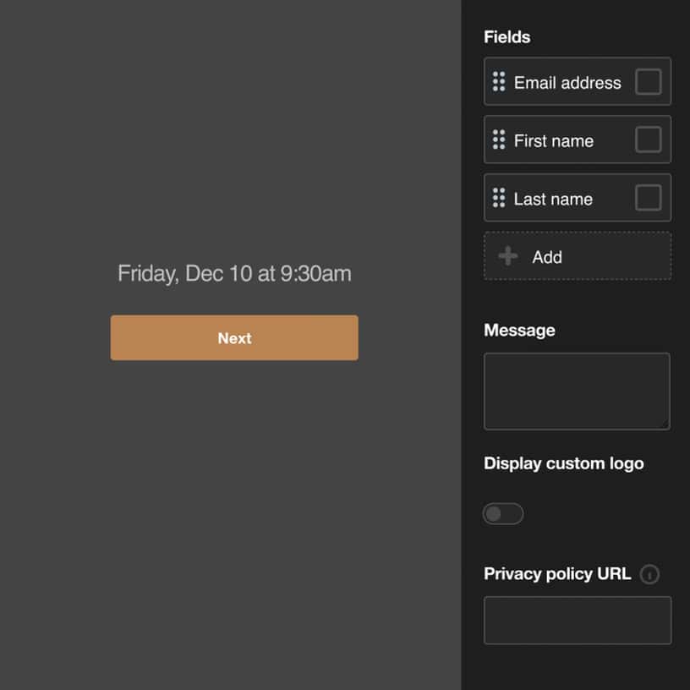Select the First name field label

[554, 141]
